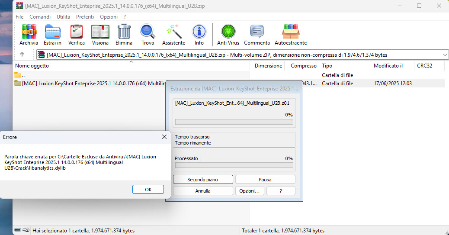Click the file progress bar at 0%
Viewport: 449px width, 235px height.
[234, 122]
